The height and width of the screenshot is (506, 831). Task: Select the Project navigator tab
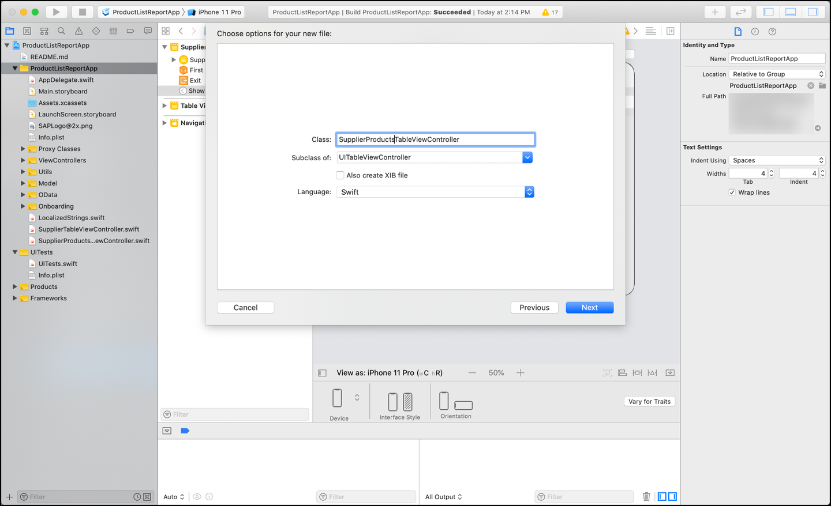pyautogui.click(x=10, y=31)
